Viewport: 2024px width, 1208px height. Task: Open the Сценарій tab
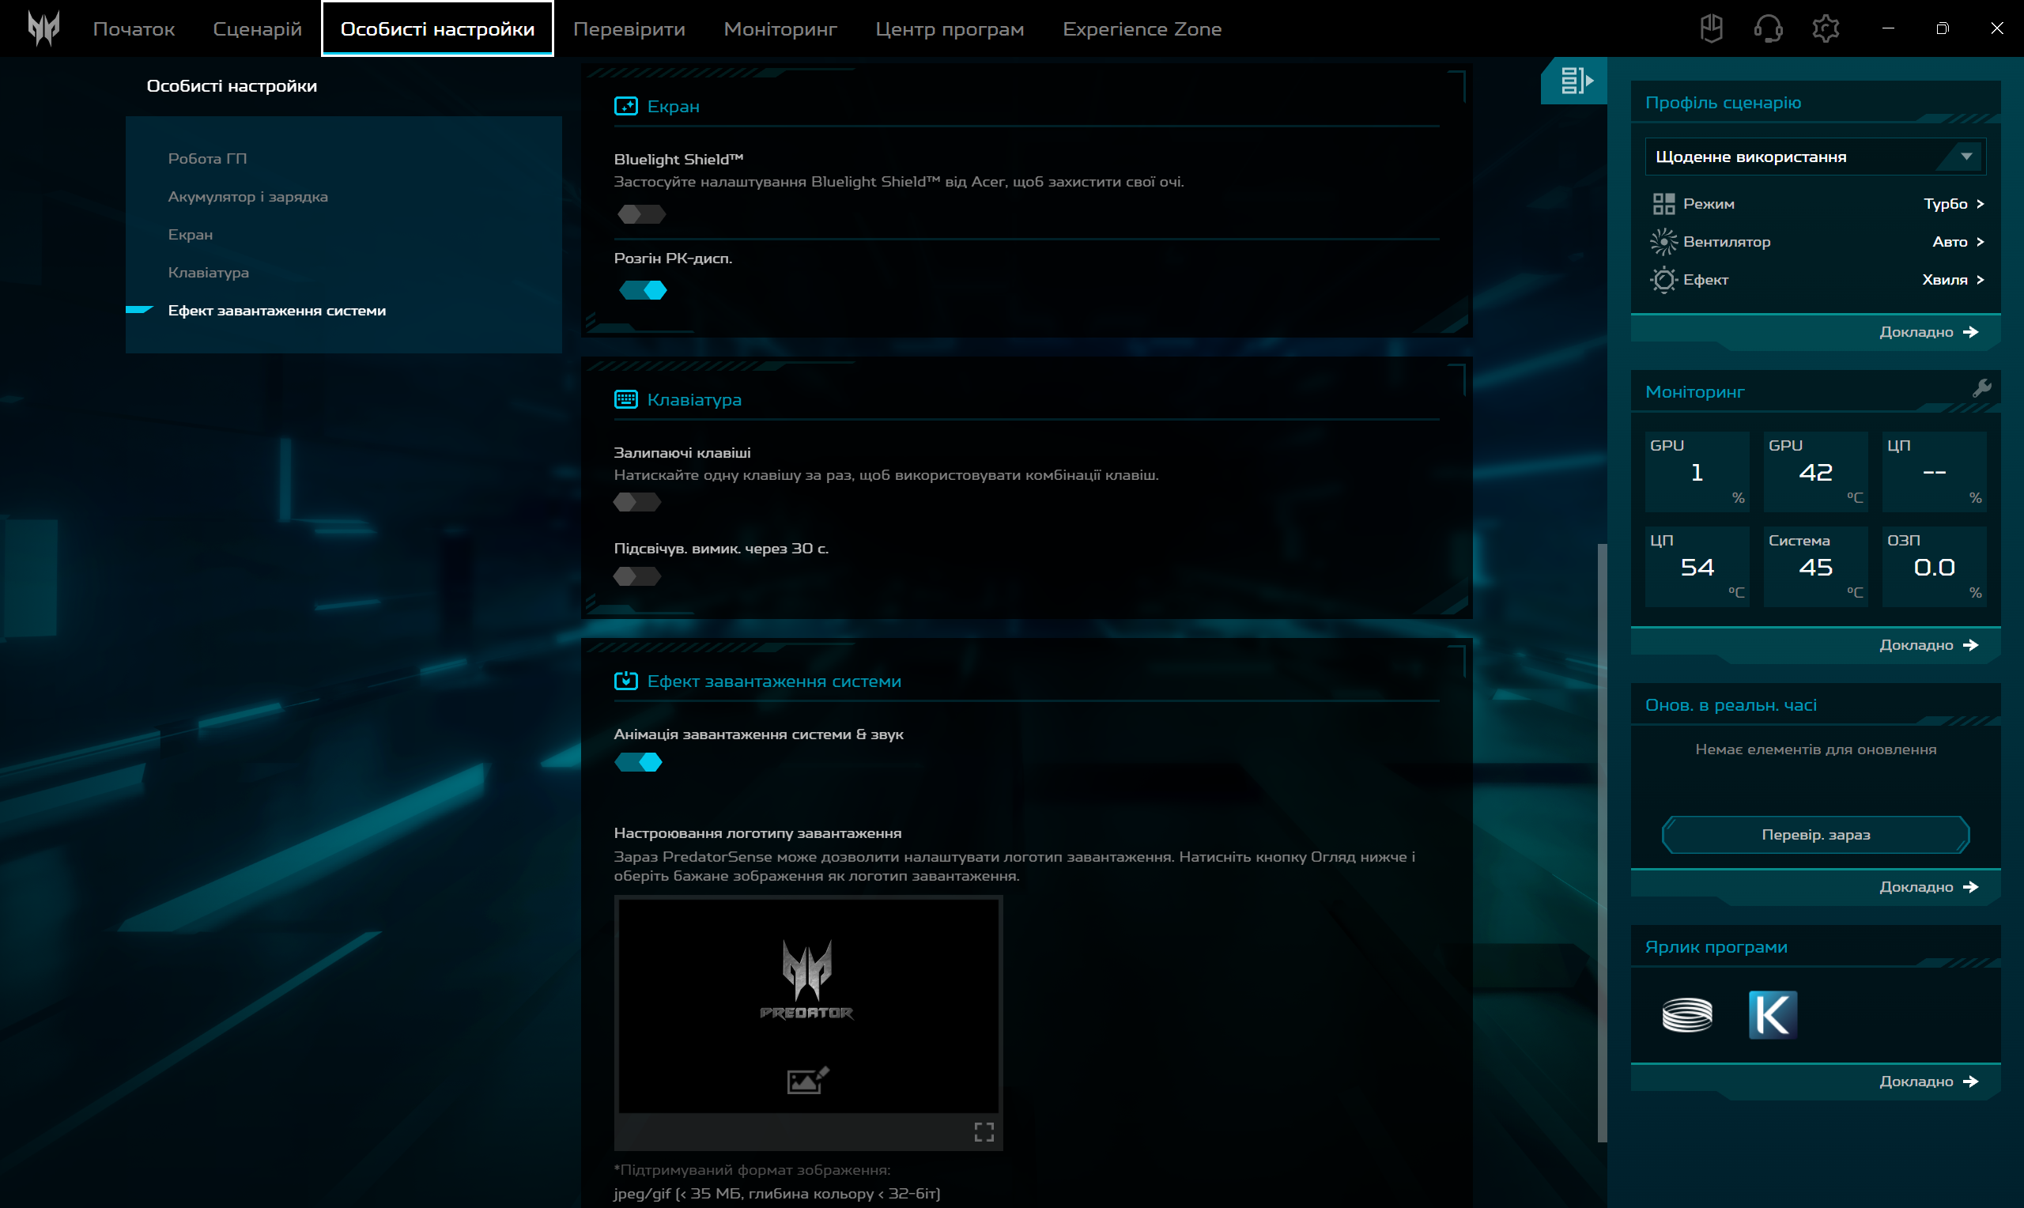coord(257,29)
